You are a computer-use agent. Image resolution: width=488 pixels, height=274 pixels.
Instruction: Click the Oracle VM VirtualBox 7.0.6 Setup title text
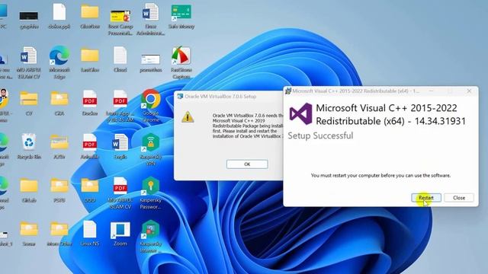click(220, 97)
